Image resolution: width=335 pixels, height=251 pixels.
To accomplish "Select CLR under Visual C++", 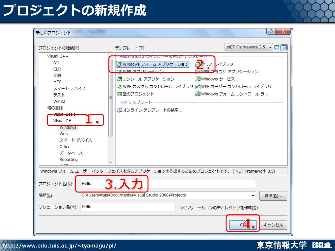I will [57, 69].
